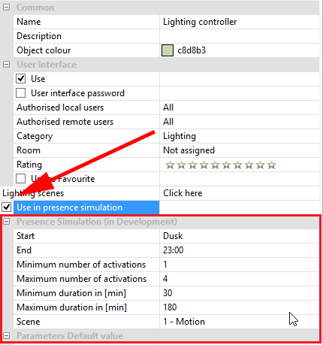
Task: Select the Start property label
Action: point(26,236)
